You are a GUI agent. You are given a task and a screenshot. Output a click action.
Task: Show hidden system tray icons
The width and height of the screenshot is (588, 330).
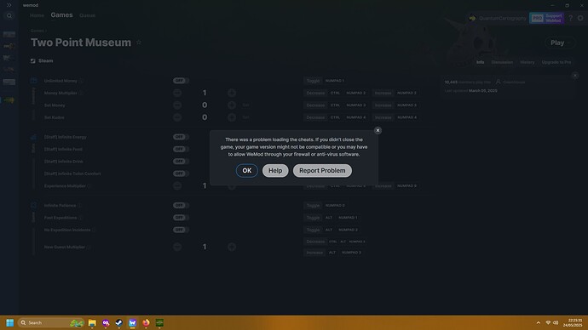tap(538, 322)
